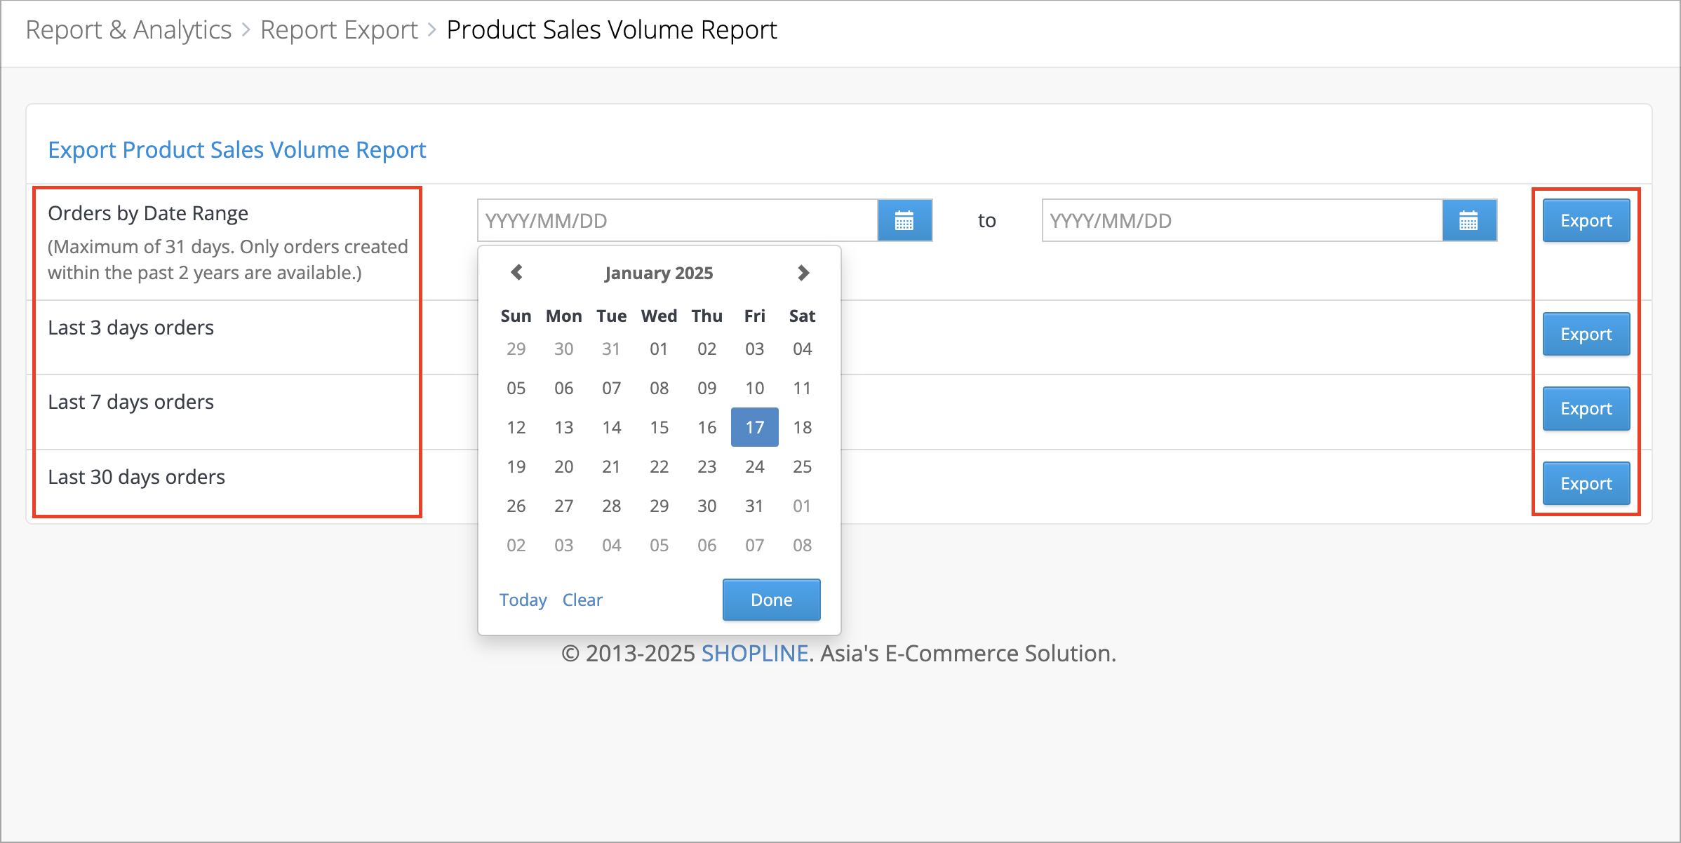Go to Report & Analytics breadcrumb
Viewport: 1681px width, 843px height.
click(x=128, y=29)
